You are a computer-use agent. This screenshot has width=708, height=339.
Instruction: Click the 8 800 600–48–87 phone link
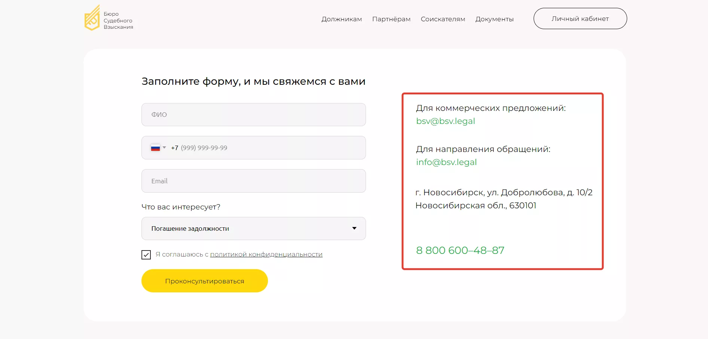[460, 250]
